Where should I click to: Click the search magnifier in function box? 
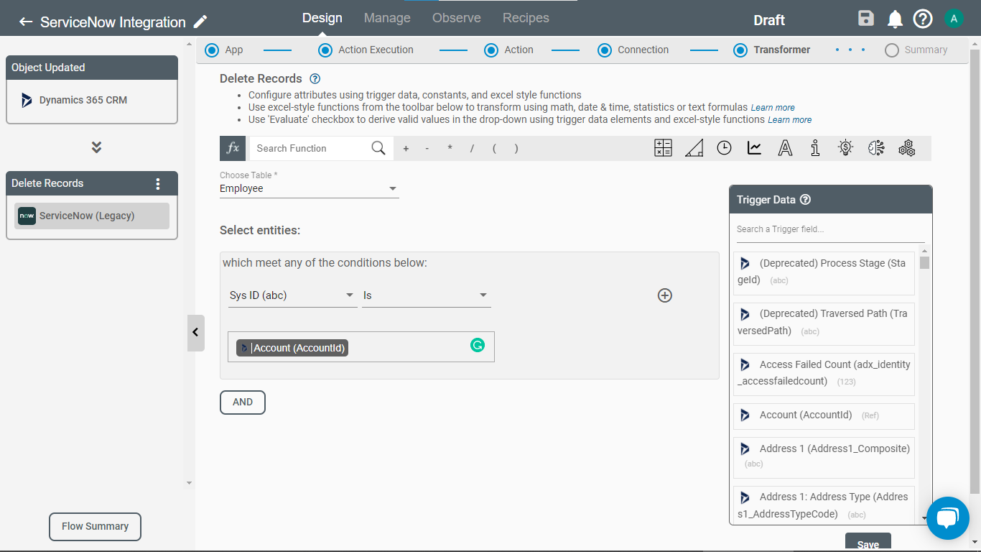coord(378,148)
